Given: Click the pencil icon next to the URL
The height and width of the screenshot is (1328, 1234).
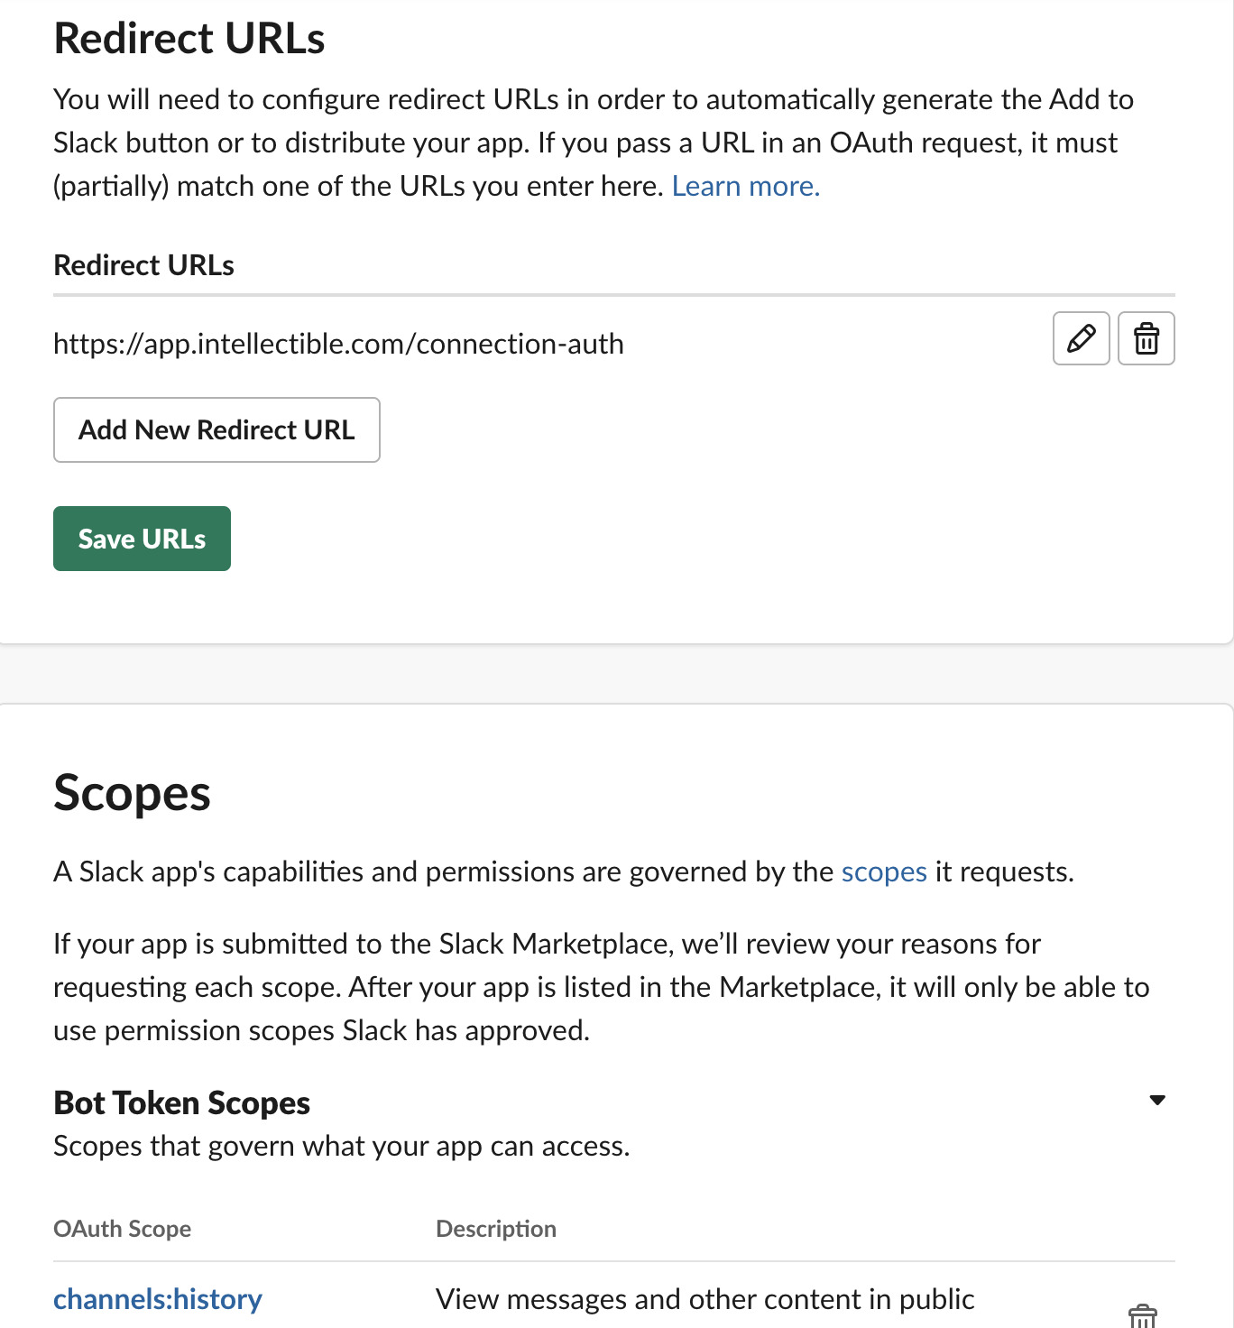Looking at the screenshot, I should [1081, 338].
